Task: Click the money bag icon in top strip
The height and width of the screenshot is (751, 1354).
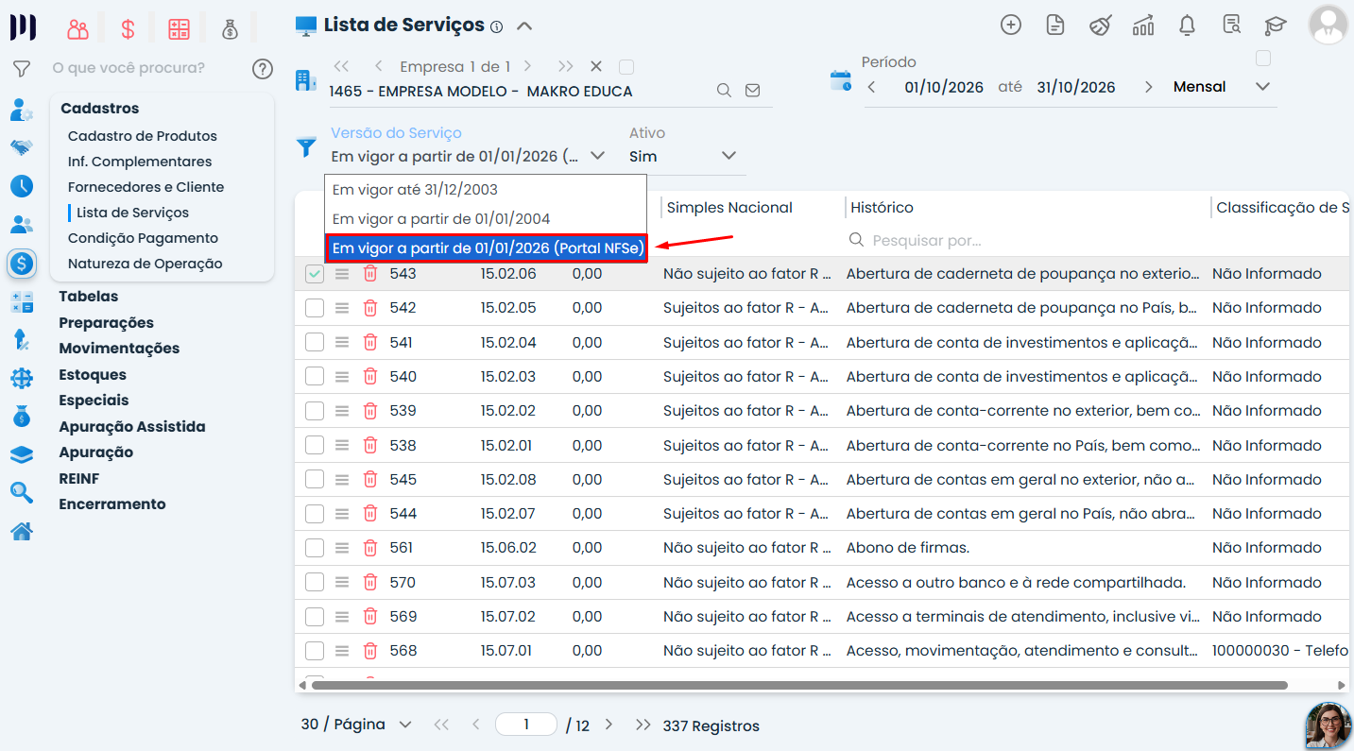Action: [230, 29]
